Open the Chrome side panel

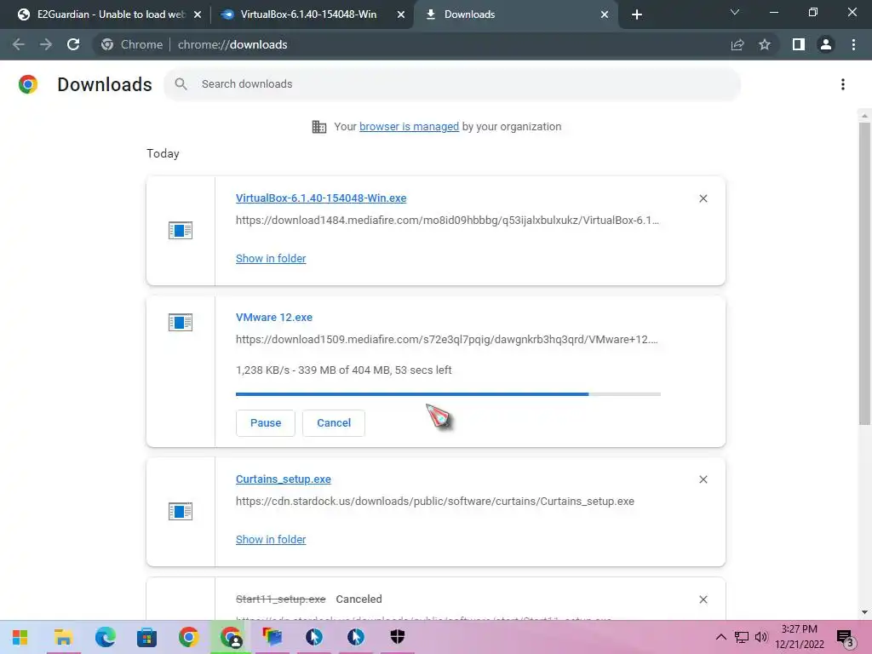(x=799, y=44)
